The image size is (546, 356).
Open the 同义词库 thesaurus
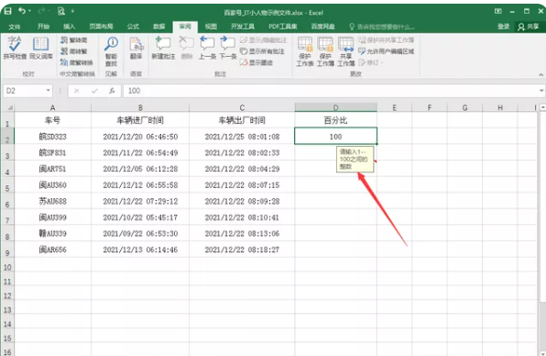coord(41,48)
